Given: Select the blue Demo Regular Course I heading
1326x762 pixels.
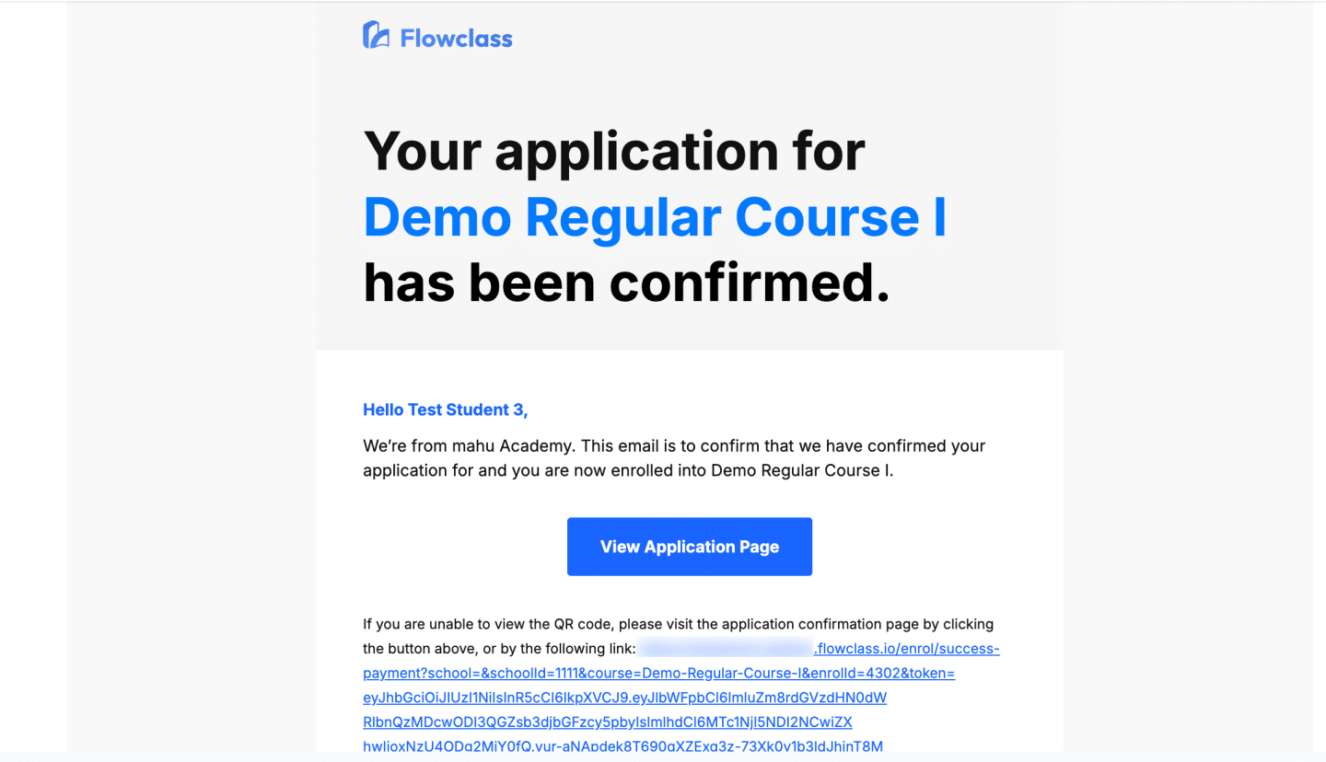Looking at the screenshot, I should click(x=655, y=217).
